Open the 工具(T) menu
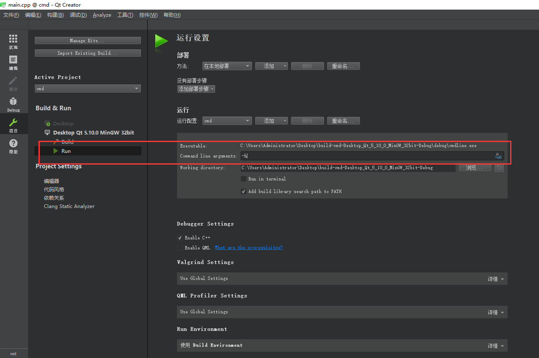Viewport: 539px width, 358px height. tap(125, 15)
